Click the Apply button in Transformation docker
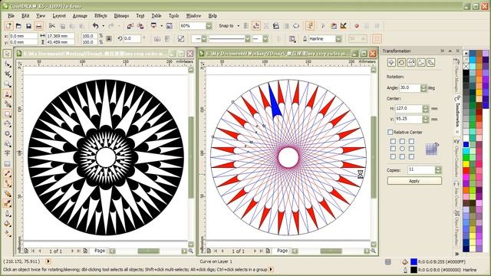491x276 pixels. pyautogui.click(x=414, y=181)
